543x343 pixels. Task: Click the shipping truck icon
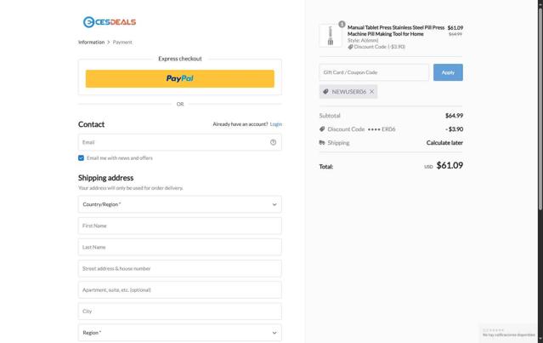[x=322, y=142]
